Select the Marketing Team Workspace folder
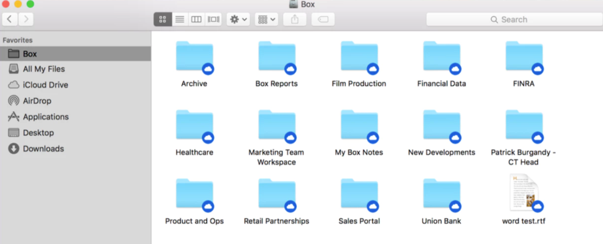The width and height of the screenshot is (603, 244). pos(277,126)
